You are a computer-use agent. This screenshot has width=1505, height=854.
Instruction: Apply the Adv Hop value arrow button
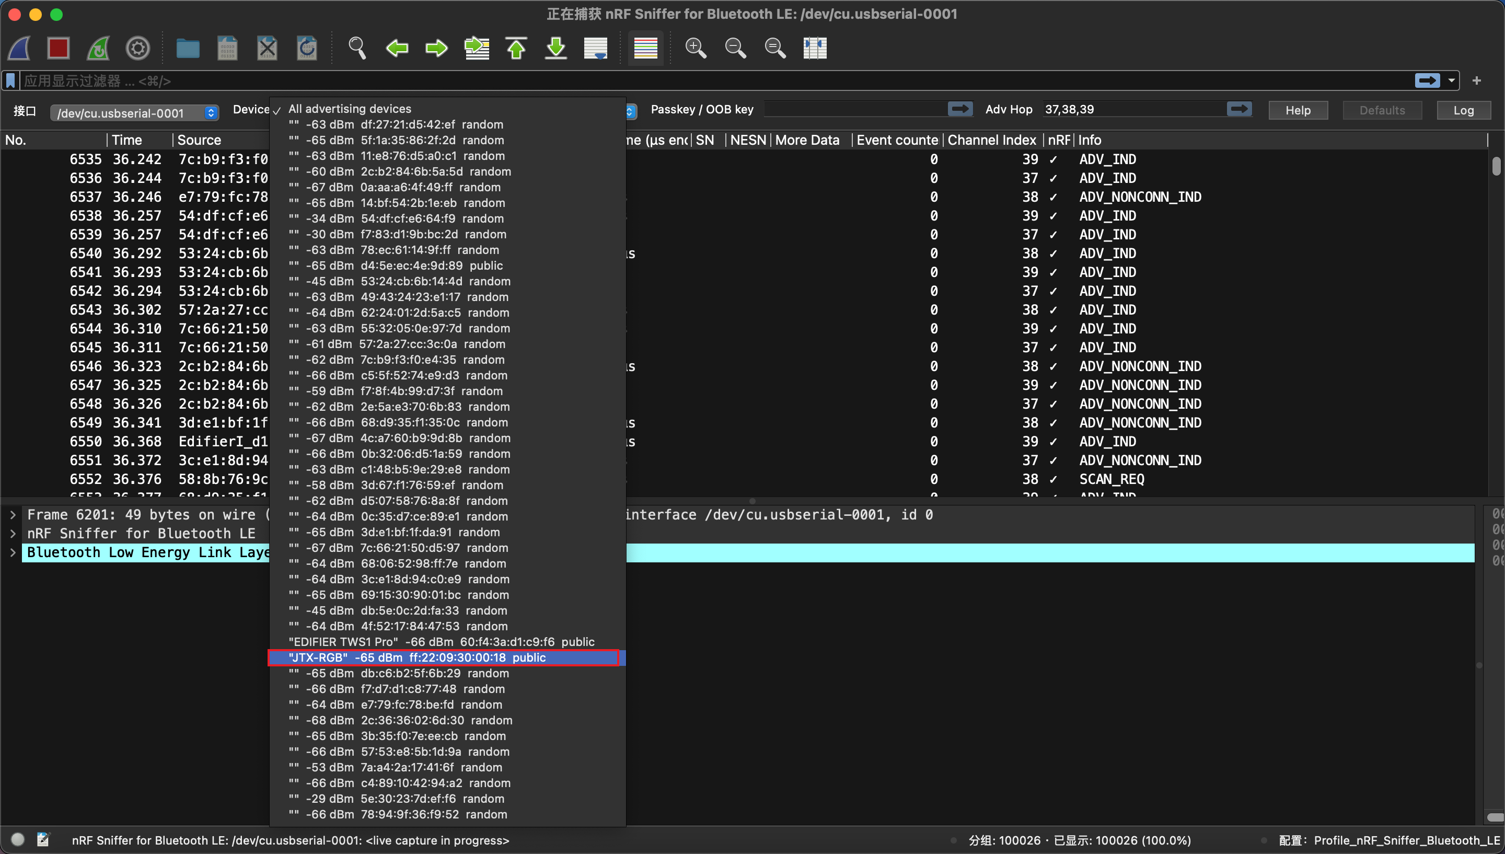(1239, 109)
